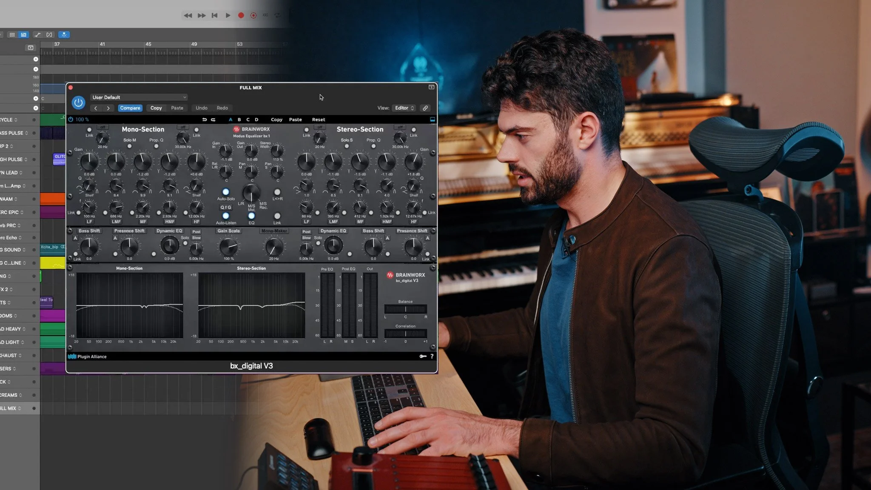Image resolution: width=871 pixels, height=490 pixels.
Task: Click the plugin window expand icon at top right
Action: [431, 87]
